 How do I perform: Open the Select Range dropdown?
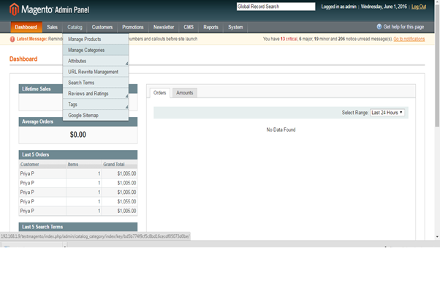click(x=387, y=113)
